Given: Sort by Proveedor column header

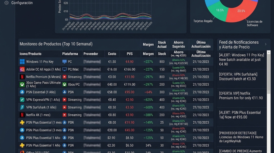Looking at the screenshot, I should (91, 54).
